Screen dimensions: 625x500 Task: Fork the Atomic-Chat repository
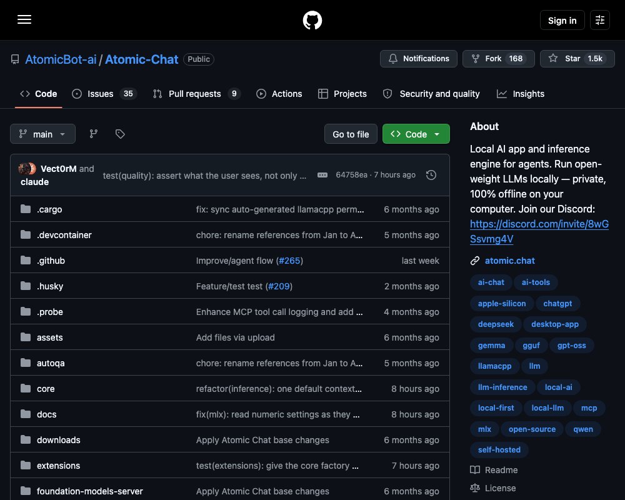click(498, 59)
